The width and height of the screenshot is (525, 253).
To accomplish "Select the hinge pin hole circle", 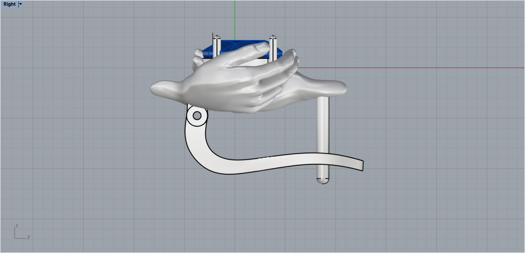I will [197, 115].
